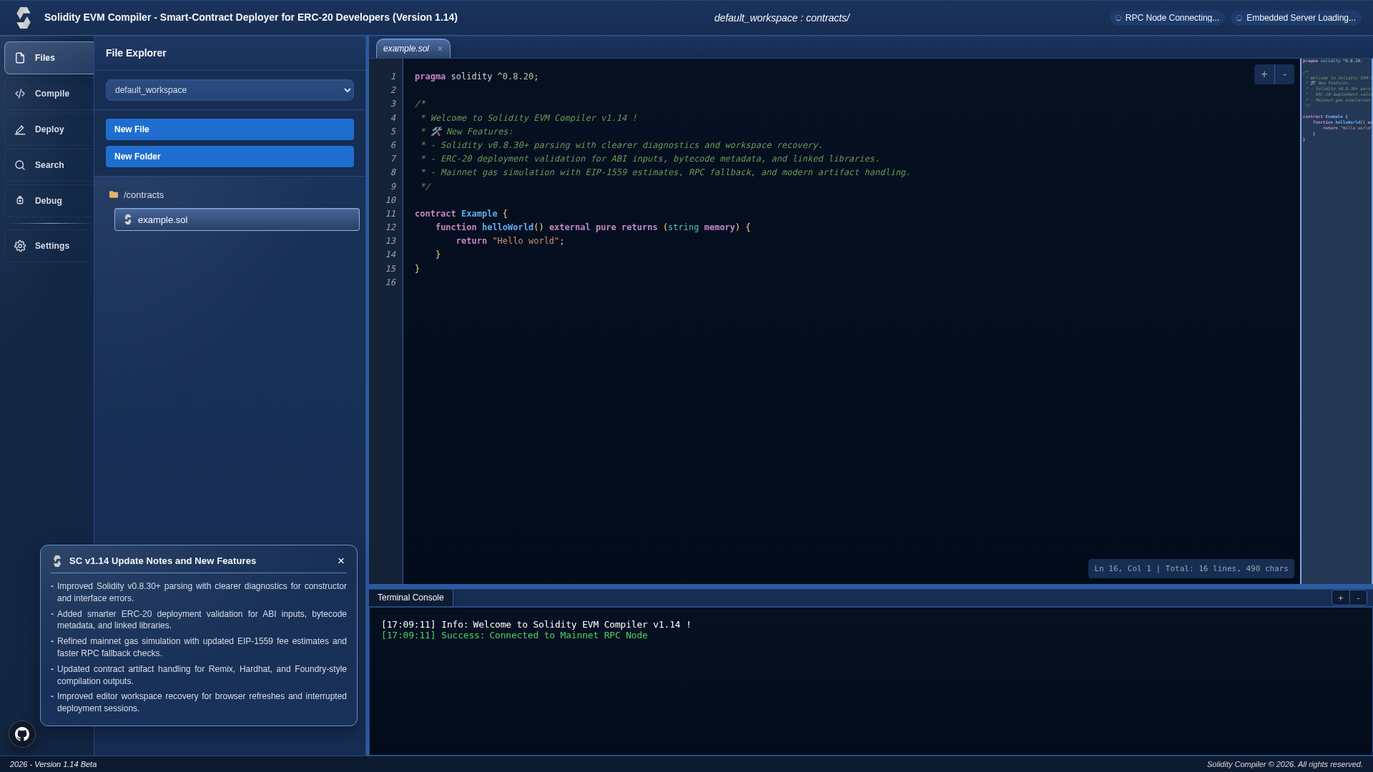Click the Solidity icon on example.sol file

pyautogui.click(x=128, y=219)
